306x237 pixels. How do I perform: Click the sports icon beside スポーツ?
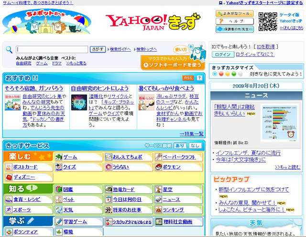[x=9, y=210]
